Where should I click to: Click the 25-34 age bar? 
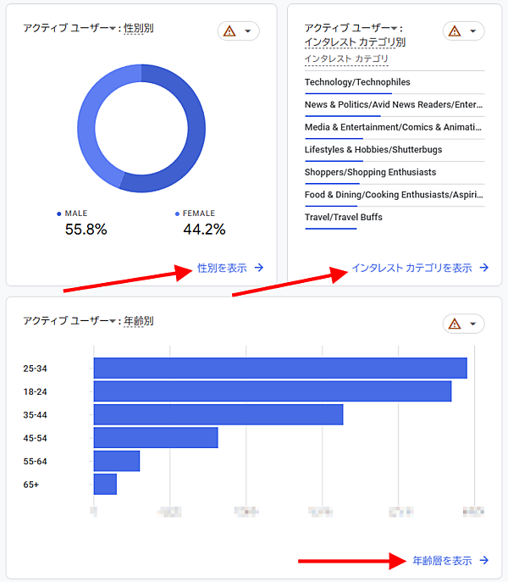[x=279, y=368]
